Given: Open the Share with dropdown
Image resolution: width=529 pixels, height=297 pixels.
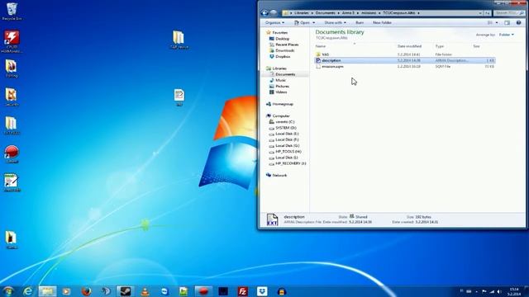Looking at the screenshot, I should point(335,22).
